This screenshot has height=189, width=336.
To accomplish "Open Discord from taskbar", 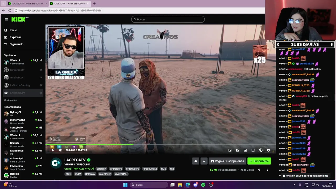I will [x=195, y=185].
